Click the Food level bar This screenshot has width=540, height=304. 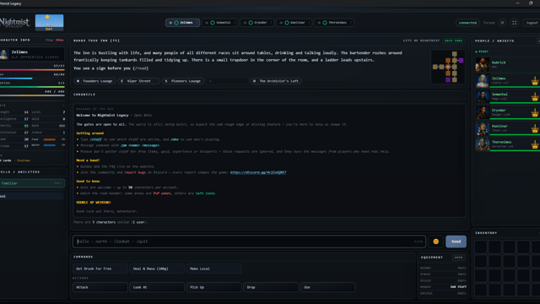[50, 139]
